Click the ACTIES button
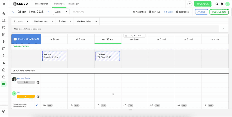232x117 pixels. pyautogui.click(x=202, y=12)
